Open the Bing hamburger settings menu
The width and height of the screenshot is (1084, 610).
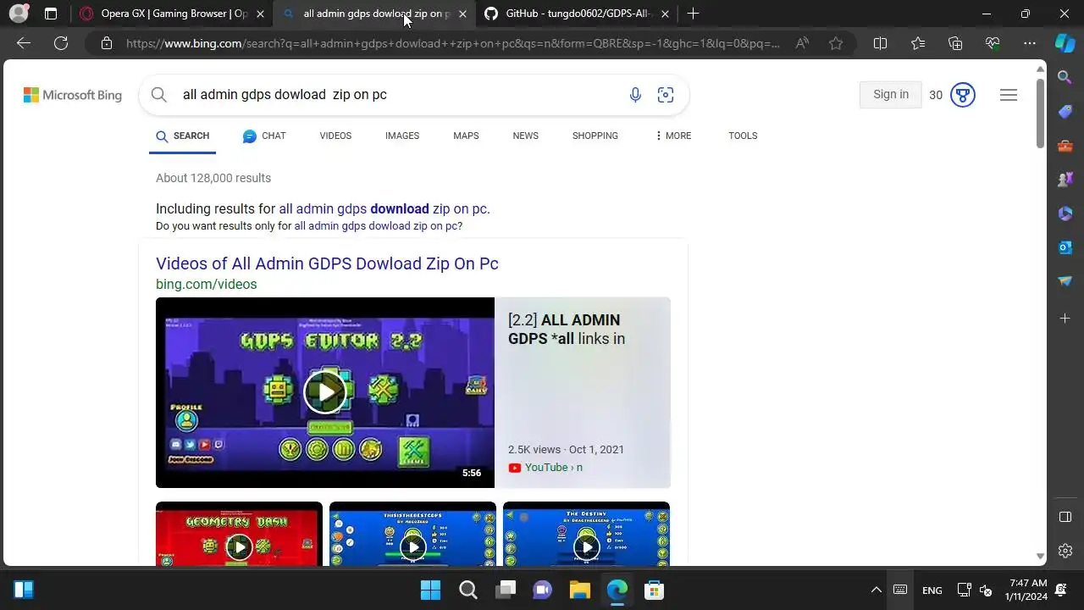1008,95
